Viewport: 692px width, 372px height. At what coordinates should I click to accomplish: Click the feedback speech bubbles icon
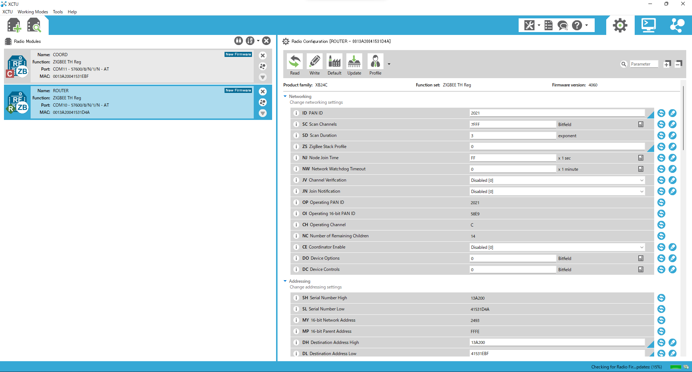coord(563,25)
